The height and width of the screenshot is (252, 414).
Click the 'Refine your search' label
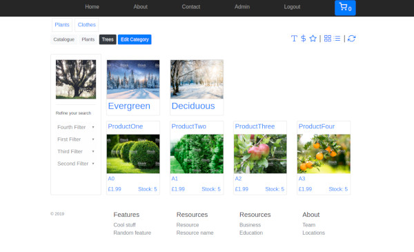pyautogui.click(x=73, y=113)
